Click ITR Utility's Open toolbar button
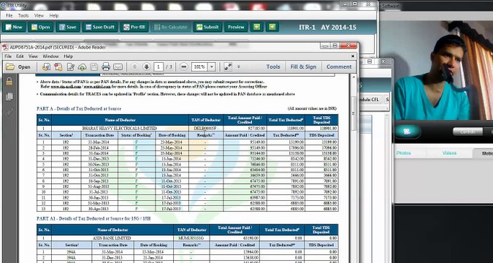 pyautogui.click(x=41, y=27)
